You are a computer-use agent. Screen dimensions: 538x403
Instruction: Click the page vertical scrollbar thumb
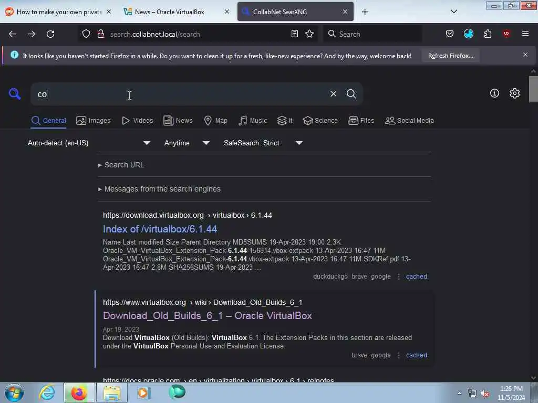[533, 89]
